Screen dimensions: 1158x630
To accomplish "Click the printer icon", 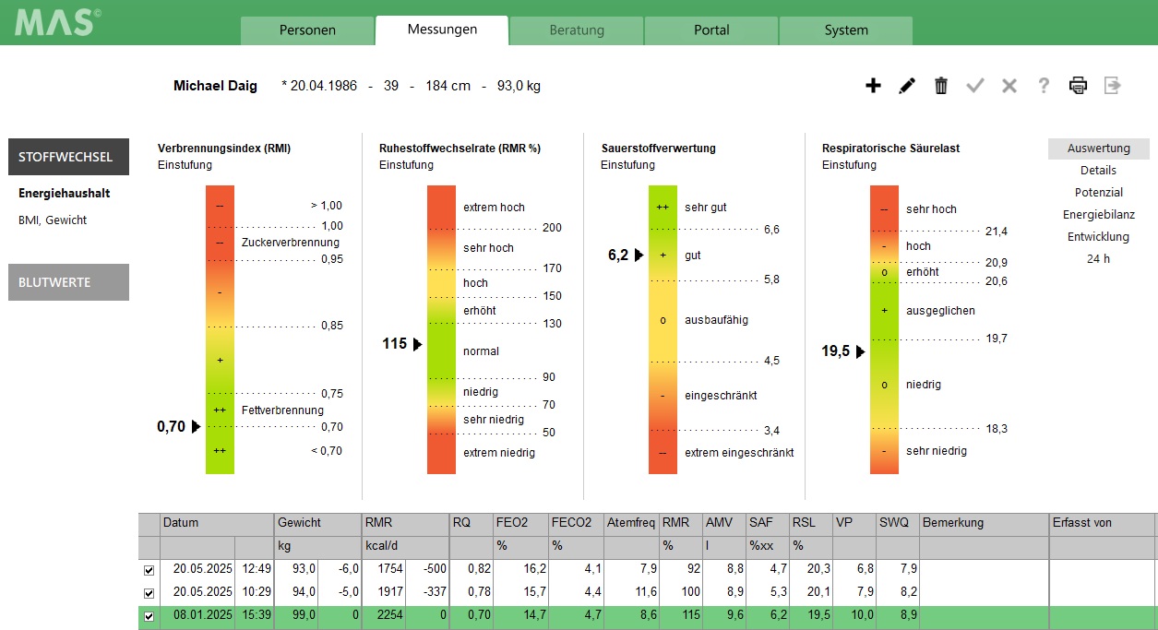I will (x=1078, y=86).
